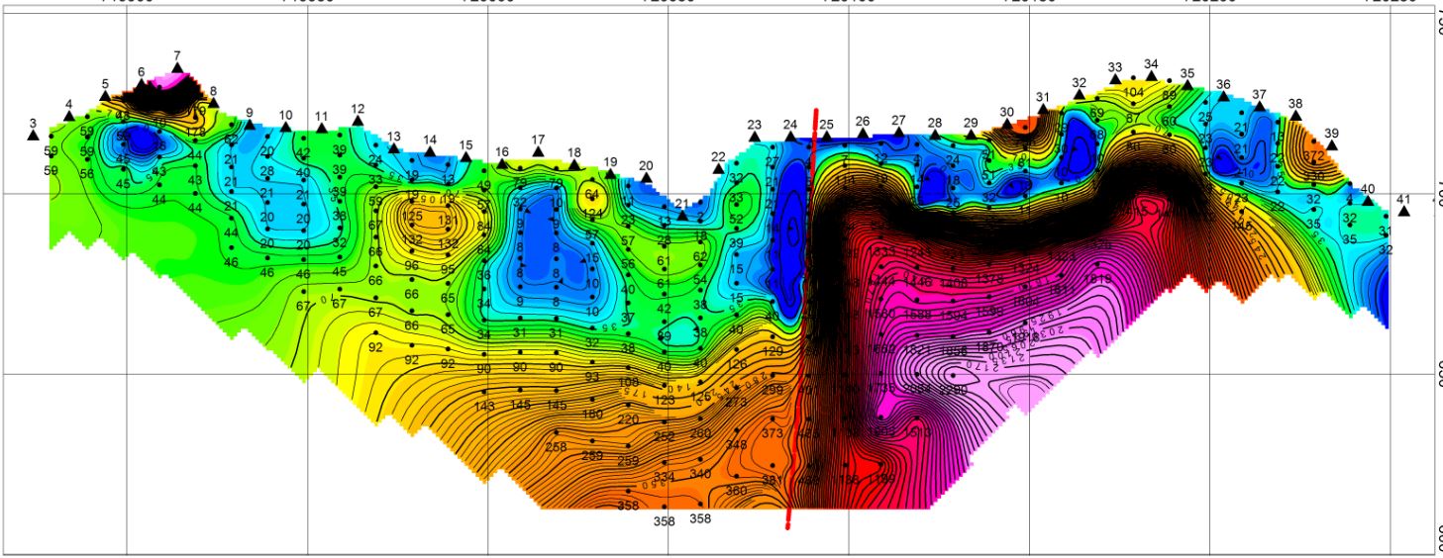Pick the station 12 triangle marker
The height and width of the screenshot is (558, 1443).
(358, 121)
